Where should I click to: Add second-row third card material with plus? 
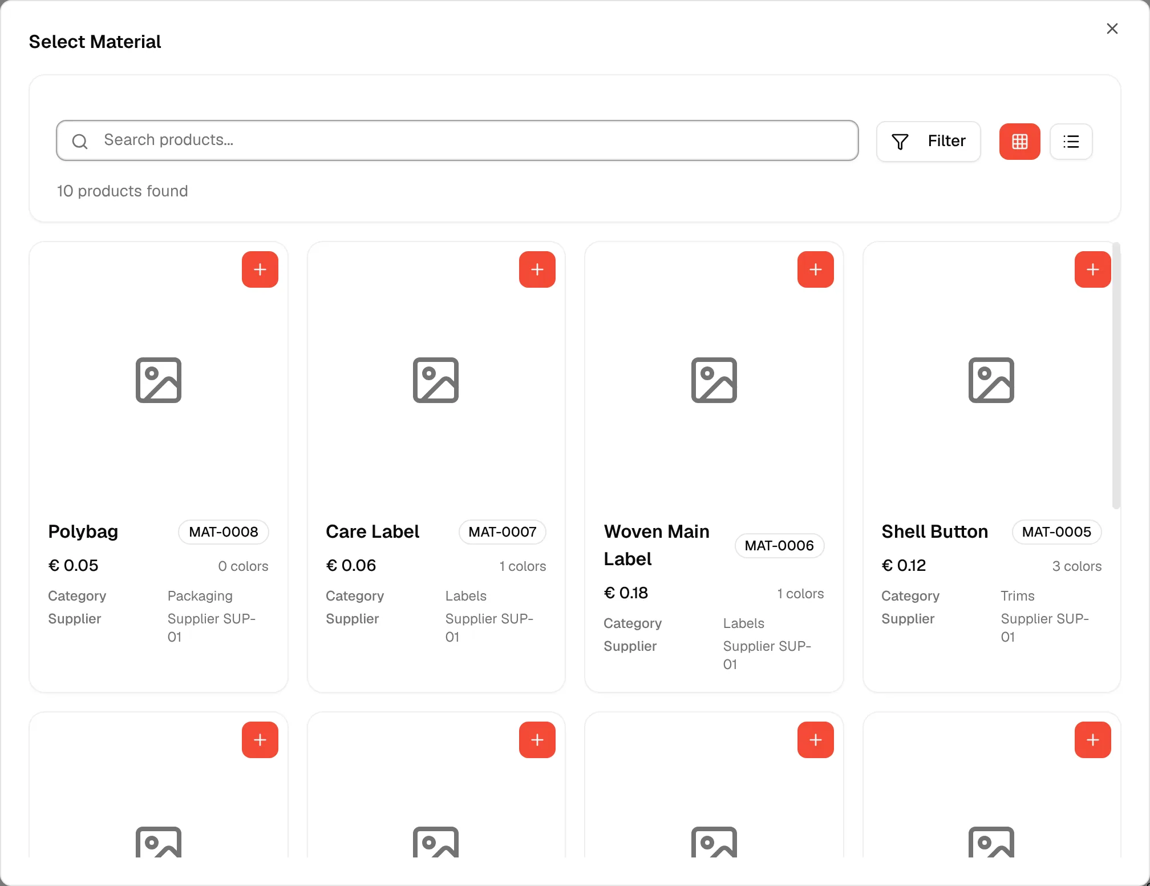tap(816, 740)
